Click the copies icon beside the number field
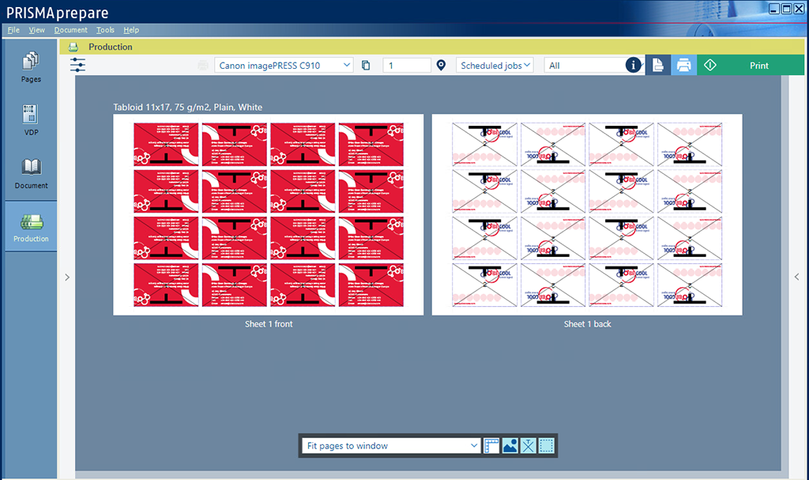 (366, 66)
